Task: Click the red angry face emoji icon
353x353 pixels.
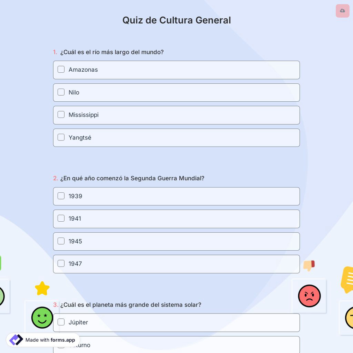Action: (309, 296)
